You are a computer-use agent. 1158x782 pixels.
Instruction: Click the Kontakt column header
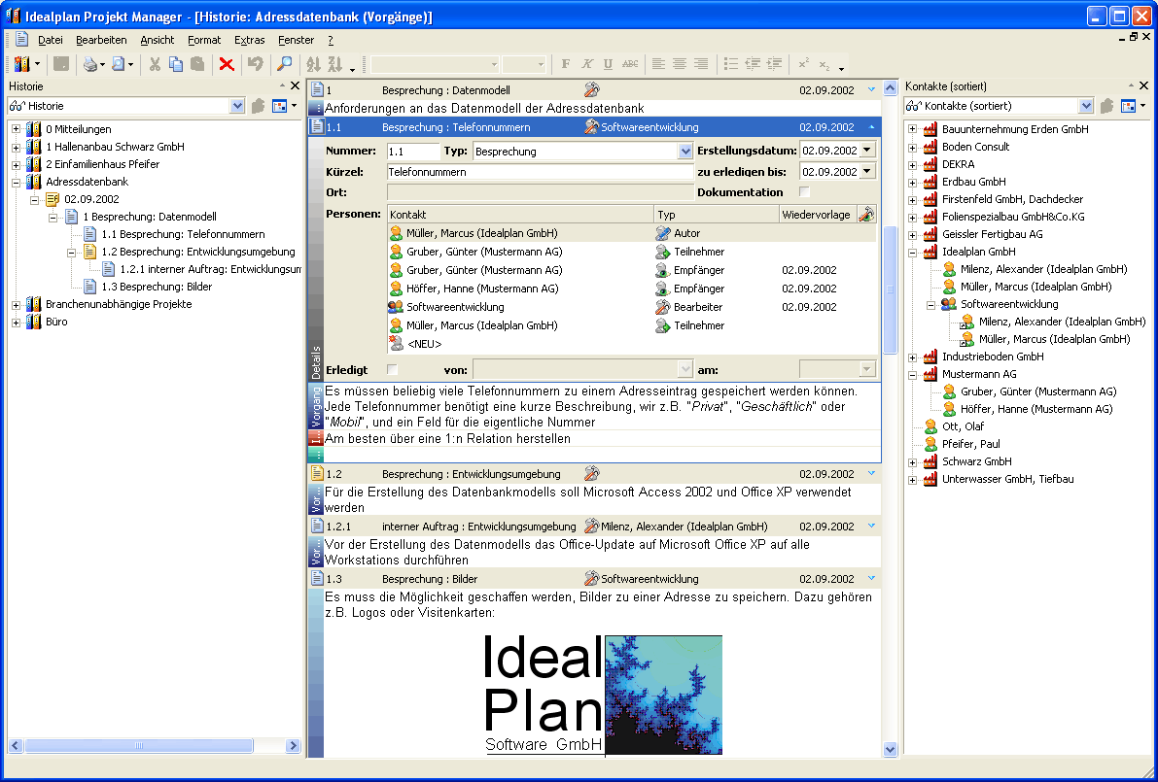tap(520, 215)
